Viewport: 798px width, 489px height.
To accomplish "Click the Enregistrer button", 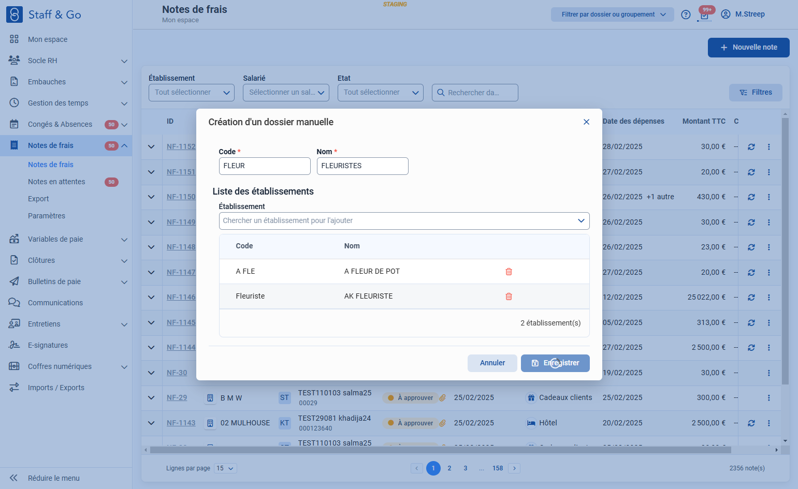I will (555, 363).
